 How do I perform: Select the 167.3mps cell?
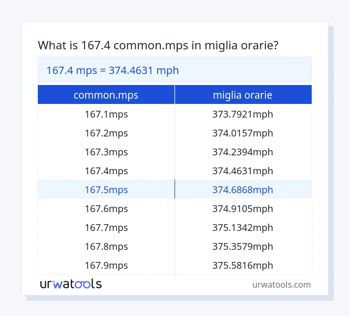tap(106, 152)
